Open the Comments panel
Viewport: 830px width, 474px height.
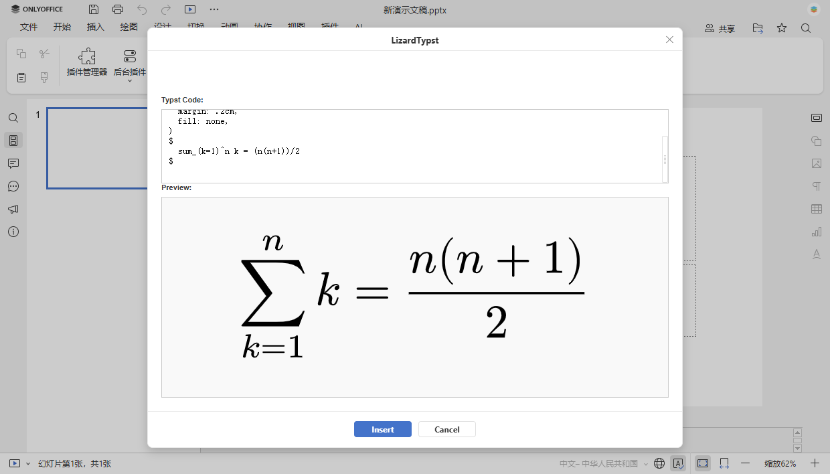(x=13, y=163)
